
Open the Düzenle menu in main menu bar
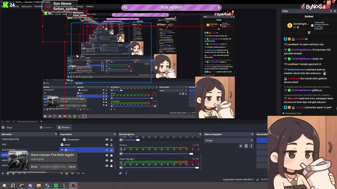coord(14,6)
